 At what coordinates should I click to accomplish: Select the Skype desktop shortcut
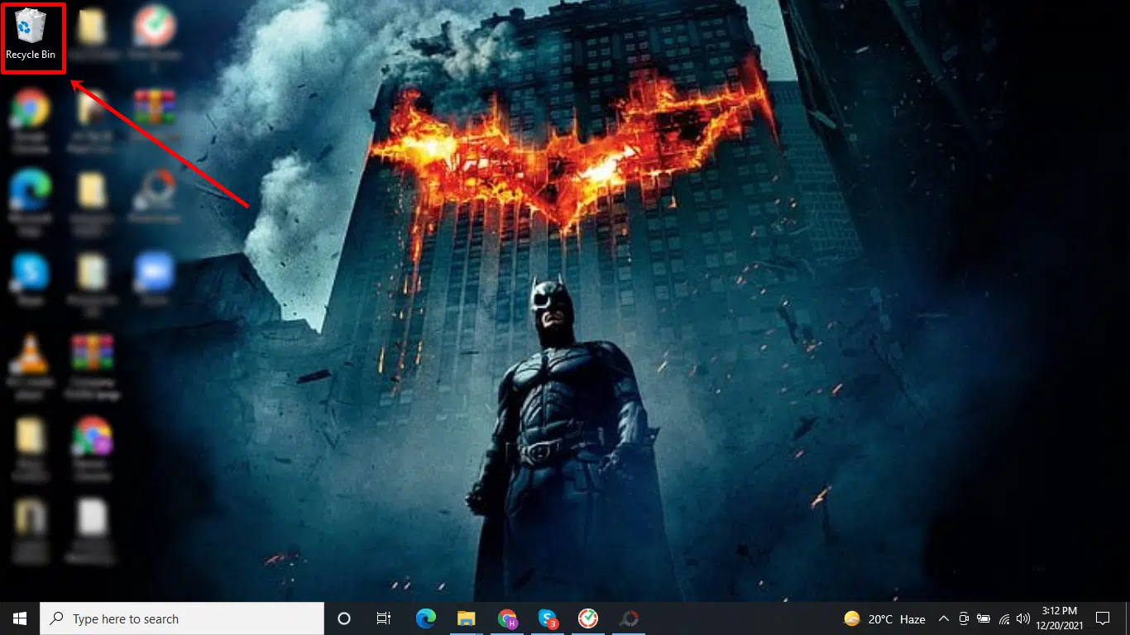pyautogui.click(x=31, y=275)
